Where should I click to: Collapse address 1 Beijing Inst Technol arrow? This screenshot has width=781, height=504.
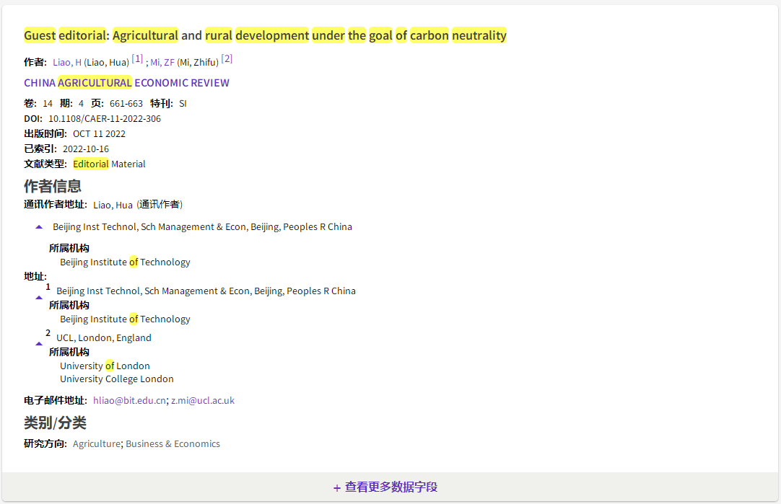(x=39, y=297)
